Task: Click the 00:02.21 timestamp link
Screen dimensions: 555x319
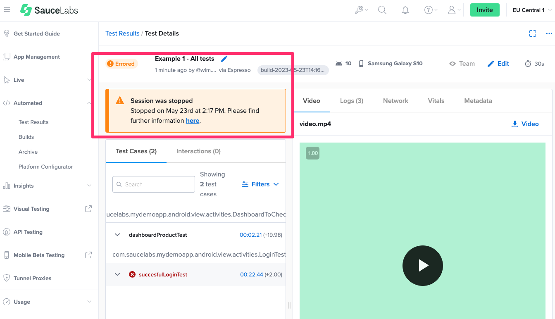Action: click(251, 235)
